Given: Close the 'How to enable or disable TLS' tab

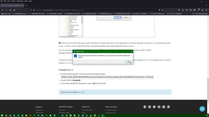Looking at the screenshot, I should (x=23, y=6).
